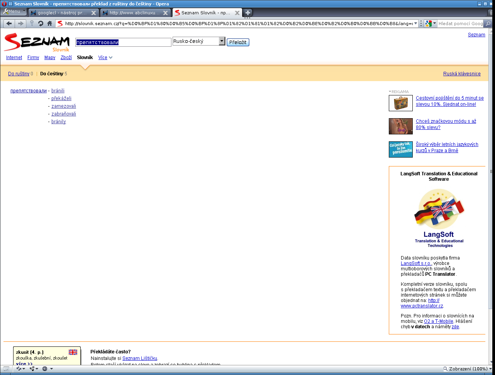Open the Internet navigation link
This screenshot has height=375, width=495.
coord(14,58)
